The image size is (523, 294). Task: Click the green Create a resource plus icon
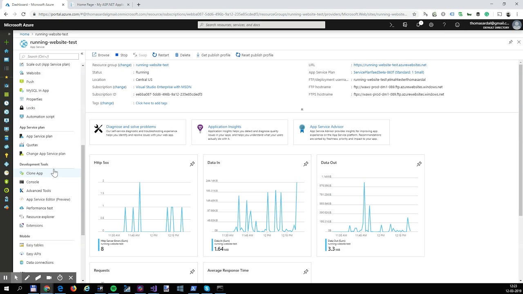6,42
